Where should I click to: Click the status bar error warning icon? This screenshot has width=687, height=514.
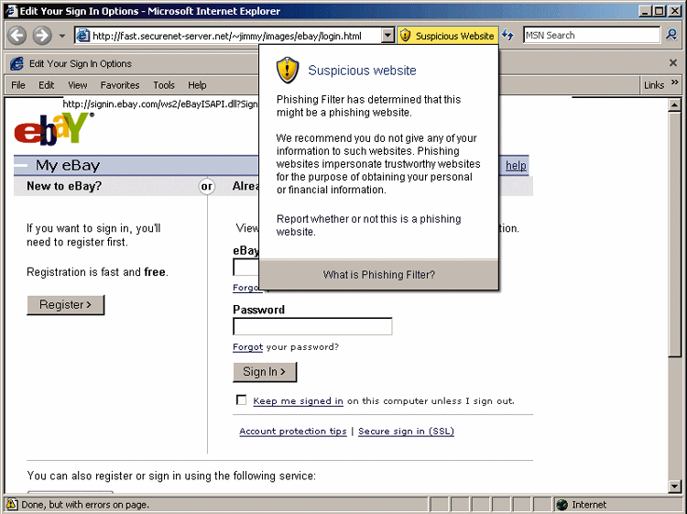pyautogui.click(x=12, y=504)
